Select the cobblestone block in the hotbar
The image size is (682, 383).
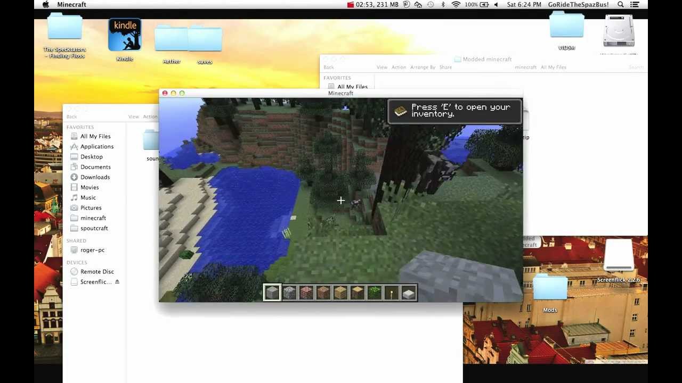289,292
